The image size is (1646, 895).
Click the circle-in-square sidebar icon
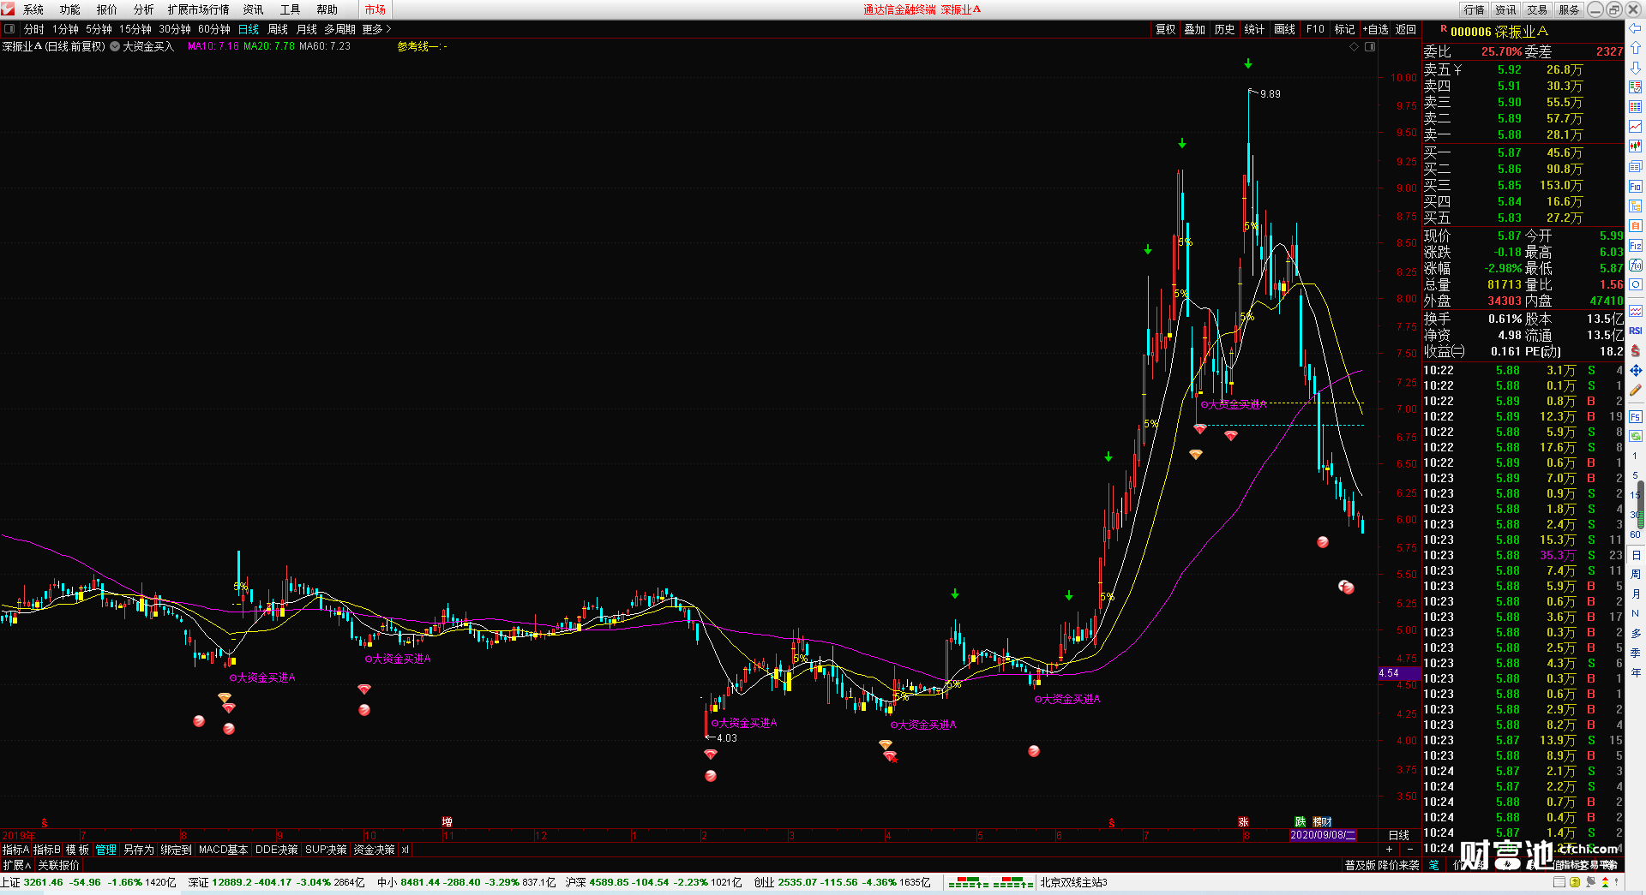coord(1636,285)
